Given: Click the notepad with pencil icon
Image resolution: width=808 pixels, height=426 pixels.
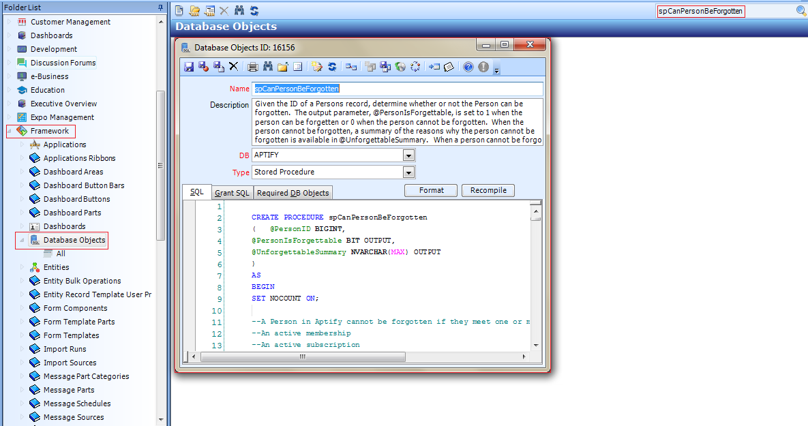Looking at the screenshot, I should [x=316, y=66].
